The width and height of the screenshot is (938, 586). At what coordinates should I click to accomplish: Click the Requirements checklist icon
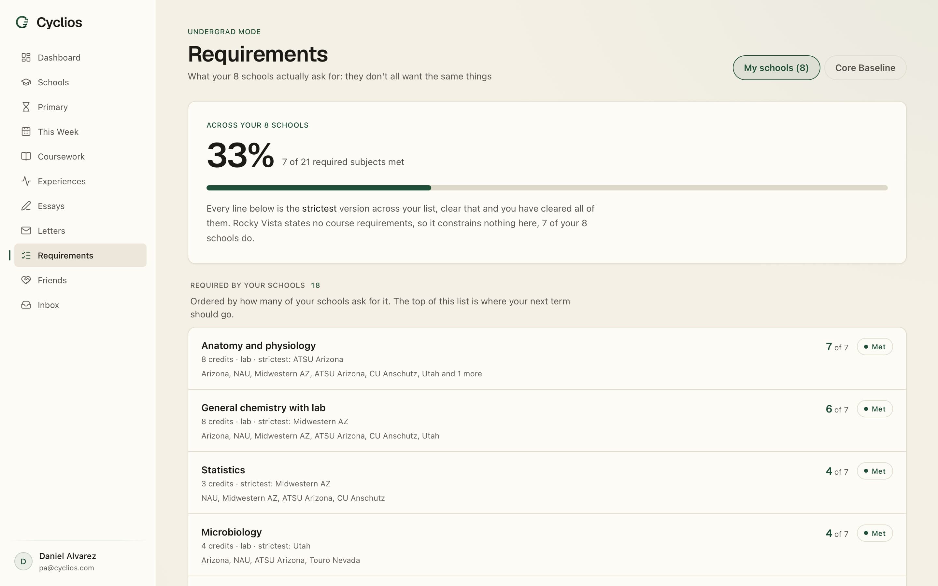pos(26,256)
